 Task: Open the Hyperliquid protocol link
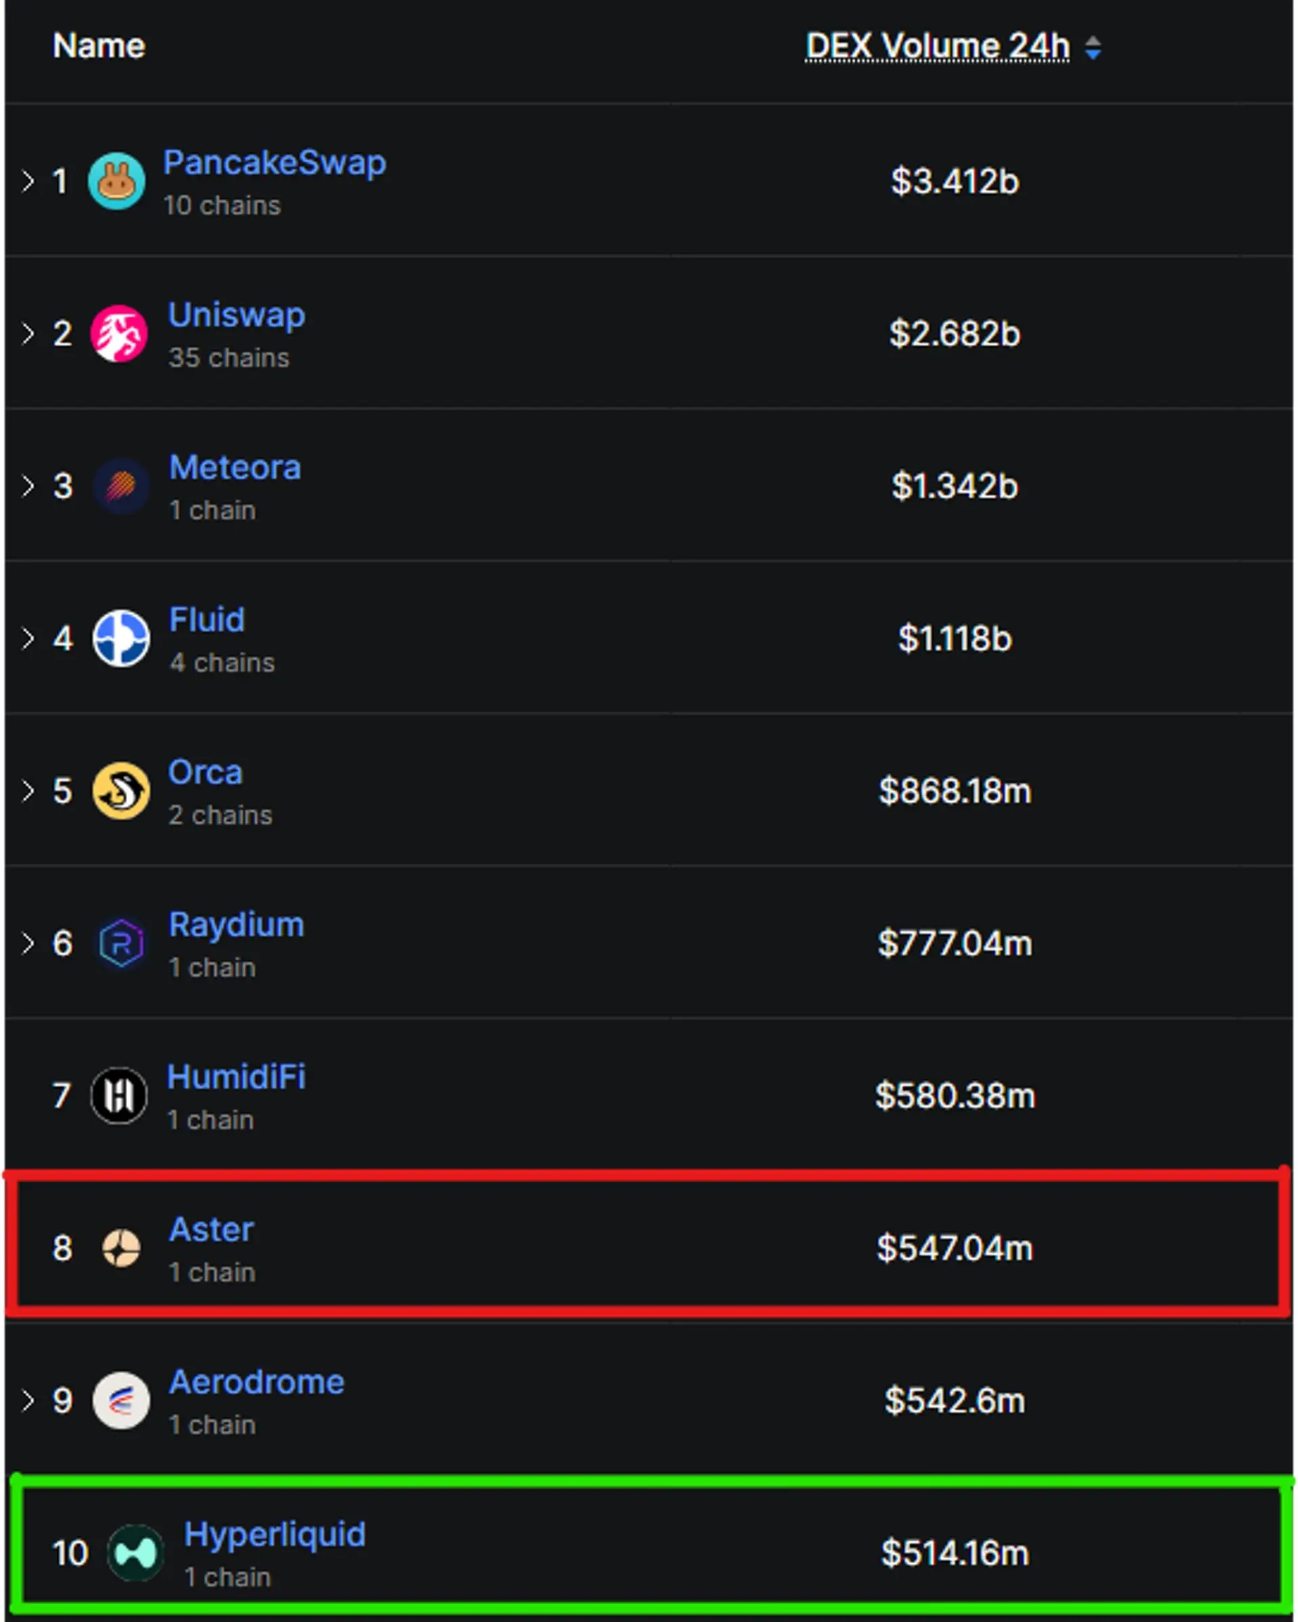tap(275, 1535)
